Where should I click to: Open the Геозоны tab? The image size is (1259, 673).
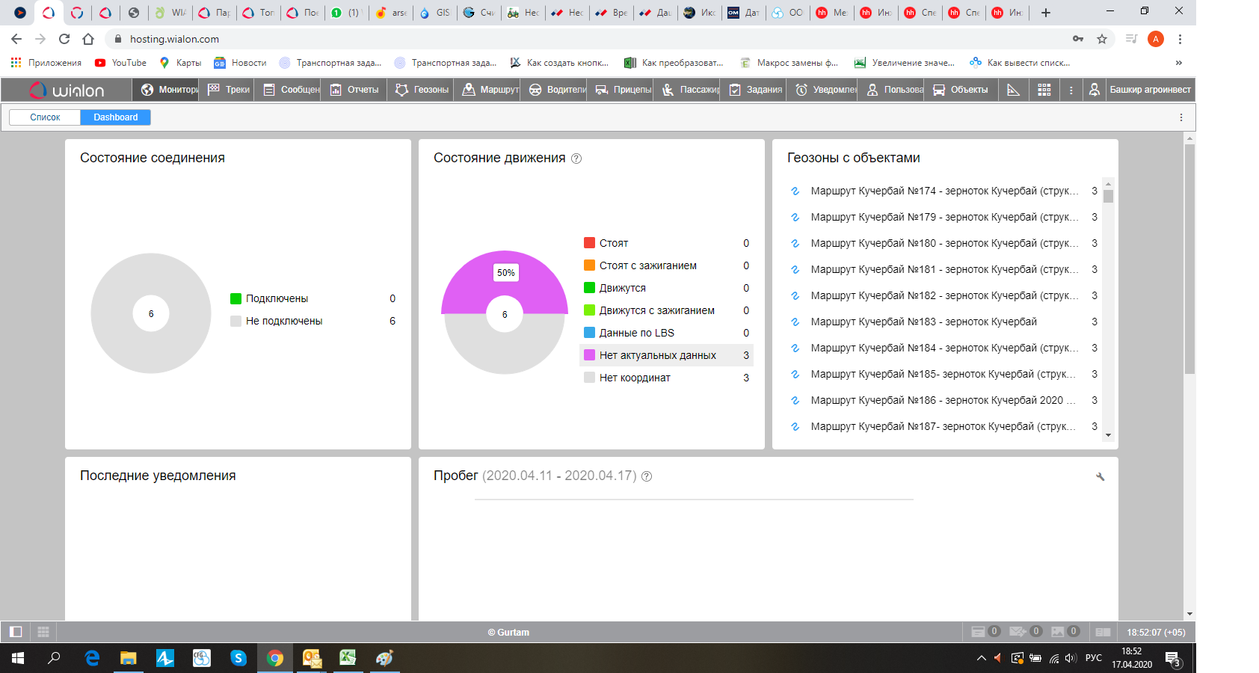click(x=423, y=90)
